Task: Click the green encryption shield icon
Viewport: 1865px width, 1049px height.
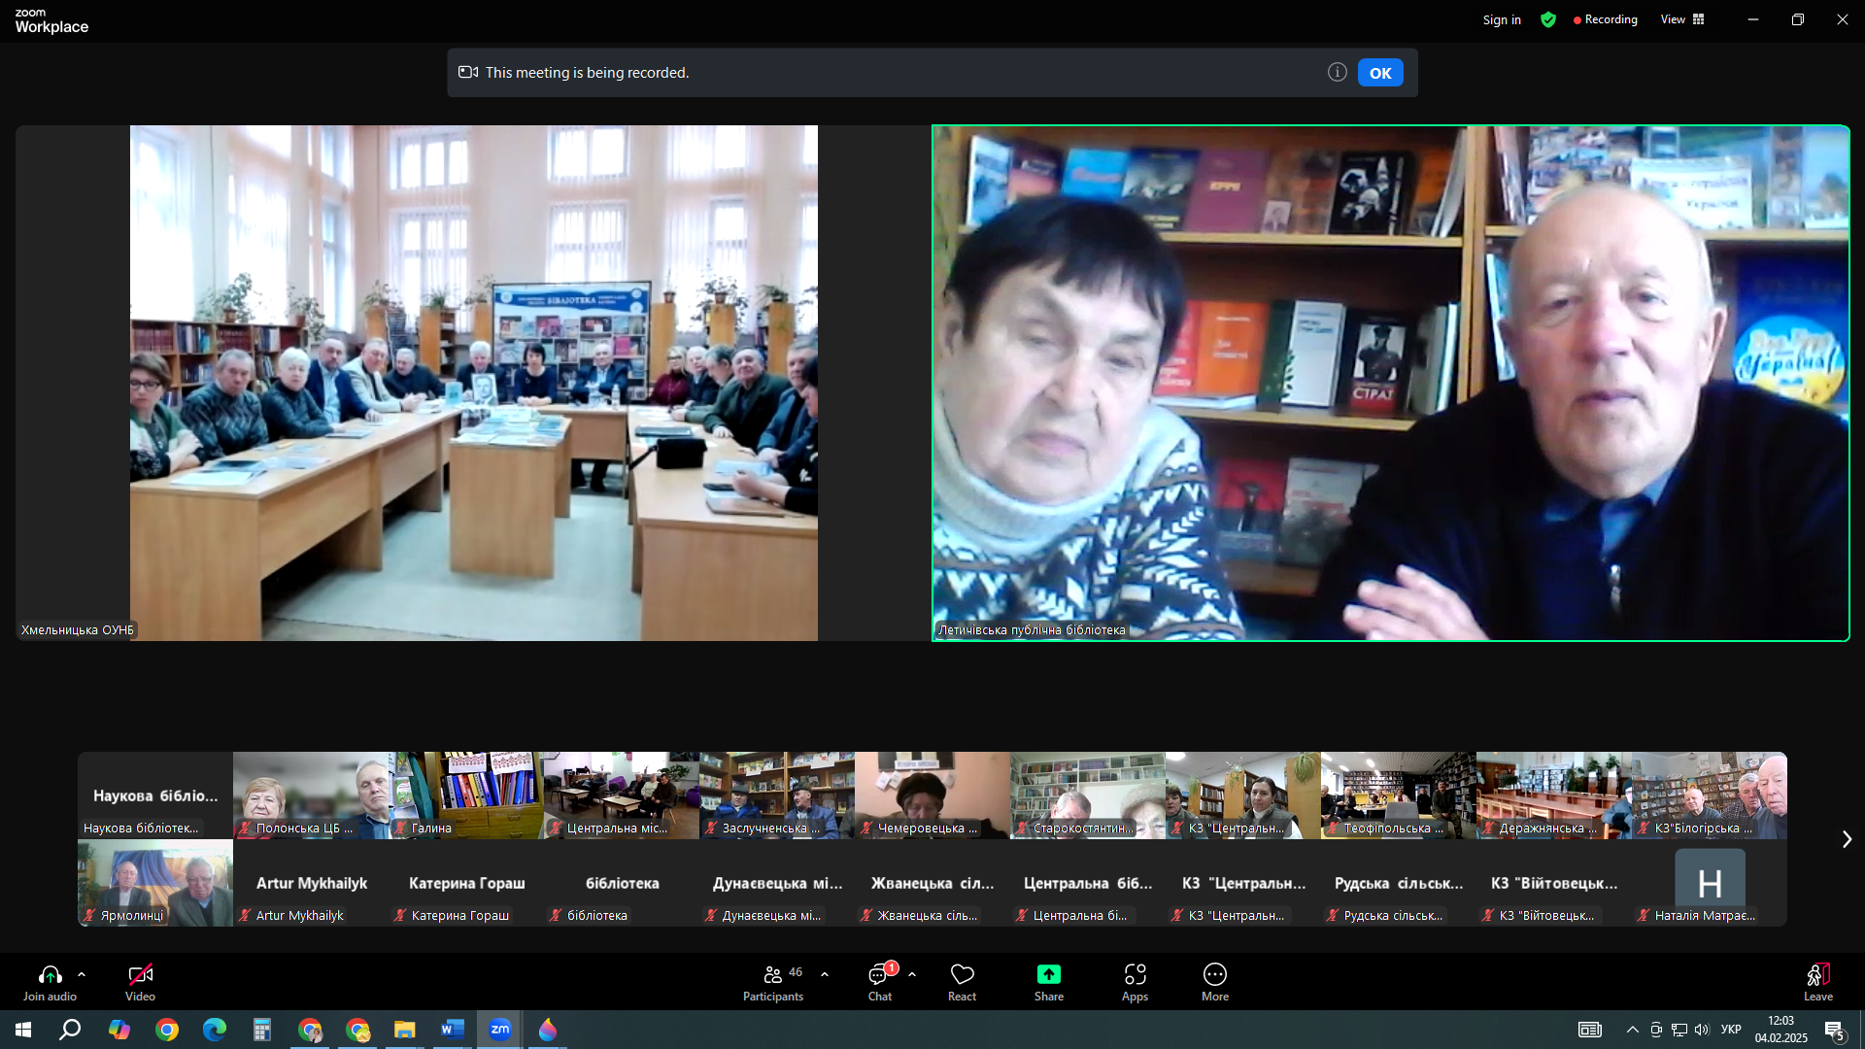Action: tap(1548, 19)
